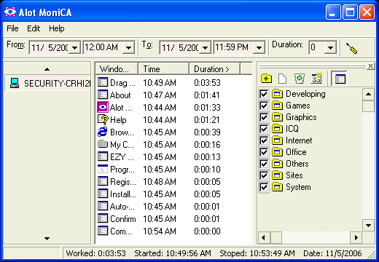Select the ICQ category label
The width and height of the screenshot is (379, 262).
(292, 129)
